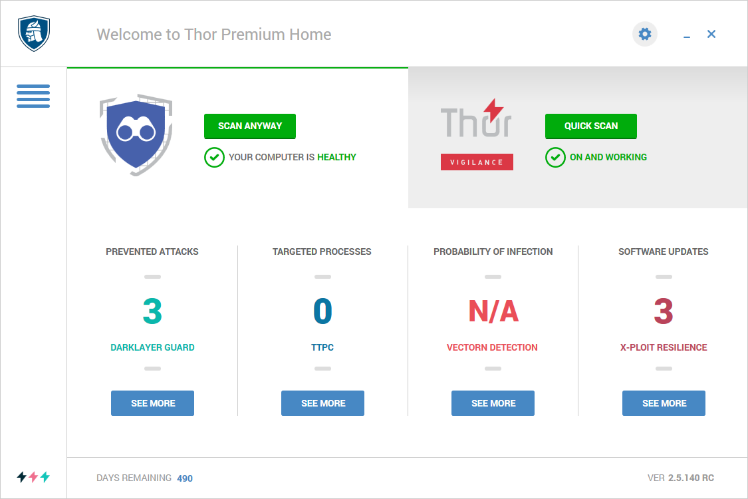This screenshot has height=499, width=748.
Task: Click the Thor Vigilance logo
Action: click(x=477, y=134)
